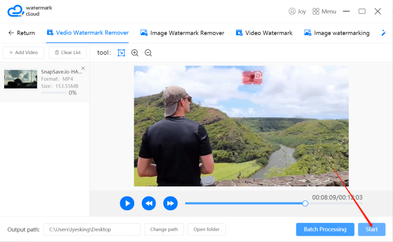The width and height of the screenshot is (393, 242).
Task: Click the Start button
Action: [372, 230]
